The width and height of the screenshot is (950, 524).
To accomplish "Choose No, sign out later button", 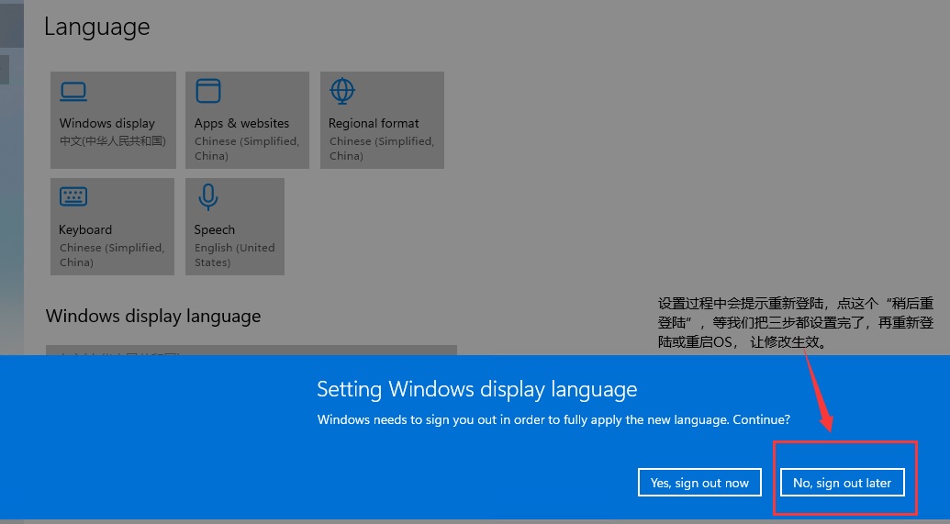I will point(843,482).
